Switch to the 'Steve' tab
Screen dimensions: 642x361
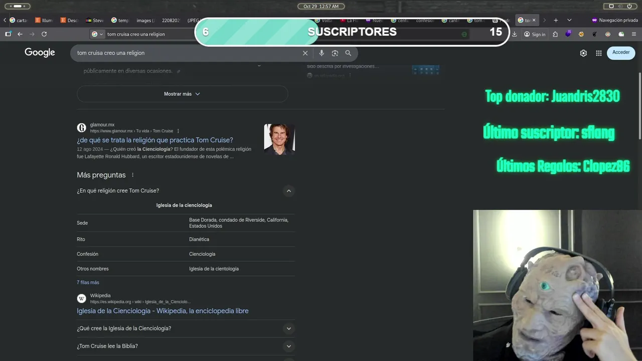[x=95, y=20]
